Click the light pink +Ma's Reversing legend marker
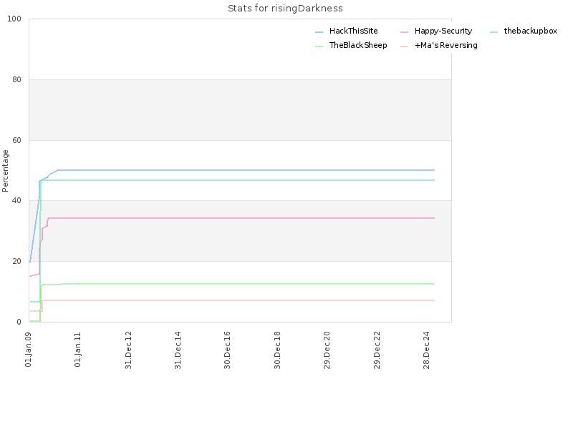Image resolution: width=573 pixels, height=429 pixels. [404, 46]
